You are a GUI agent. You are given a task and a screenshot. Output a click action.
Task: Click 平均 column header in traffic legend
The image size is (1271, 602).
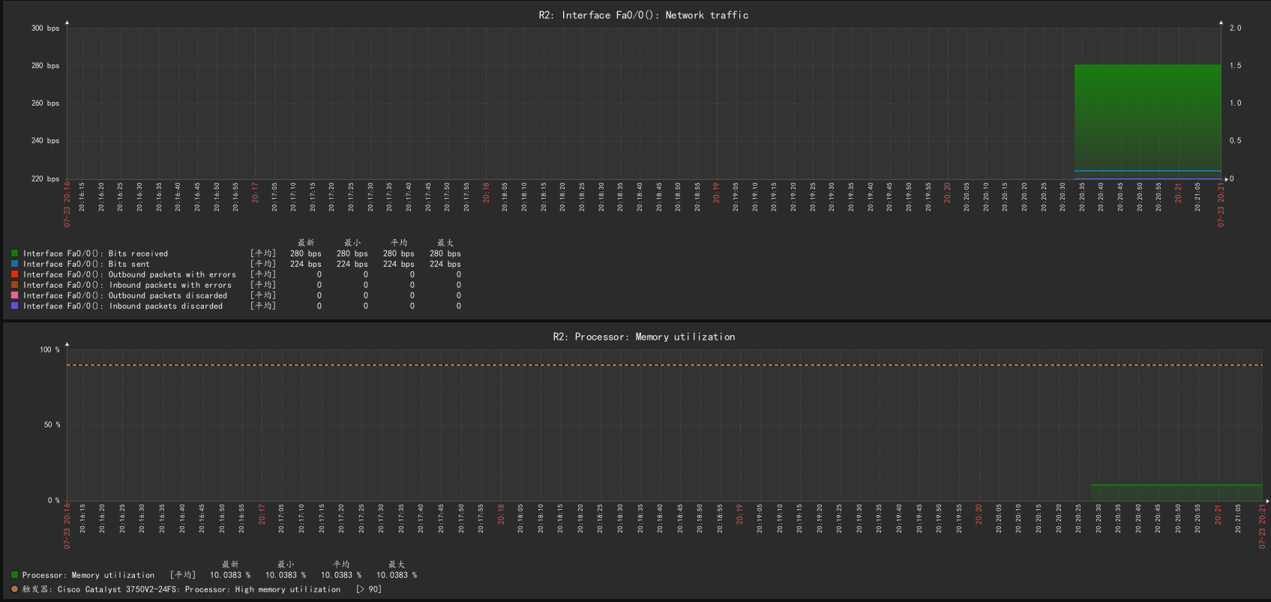click(x=399, y=243)
